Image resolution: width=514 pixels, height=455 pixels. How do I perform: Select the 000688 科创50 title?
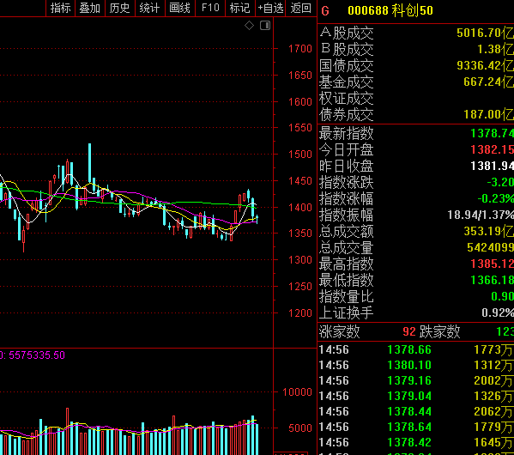tap(390, 11)
